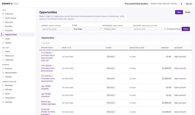Click the "1–10 of 10" count text
195x115 pixels.
tap(45, 43)
